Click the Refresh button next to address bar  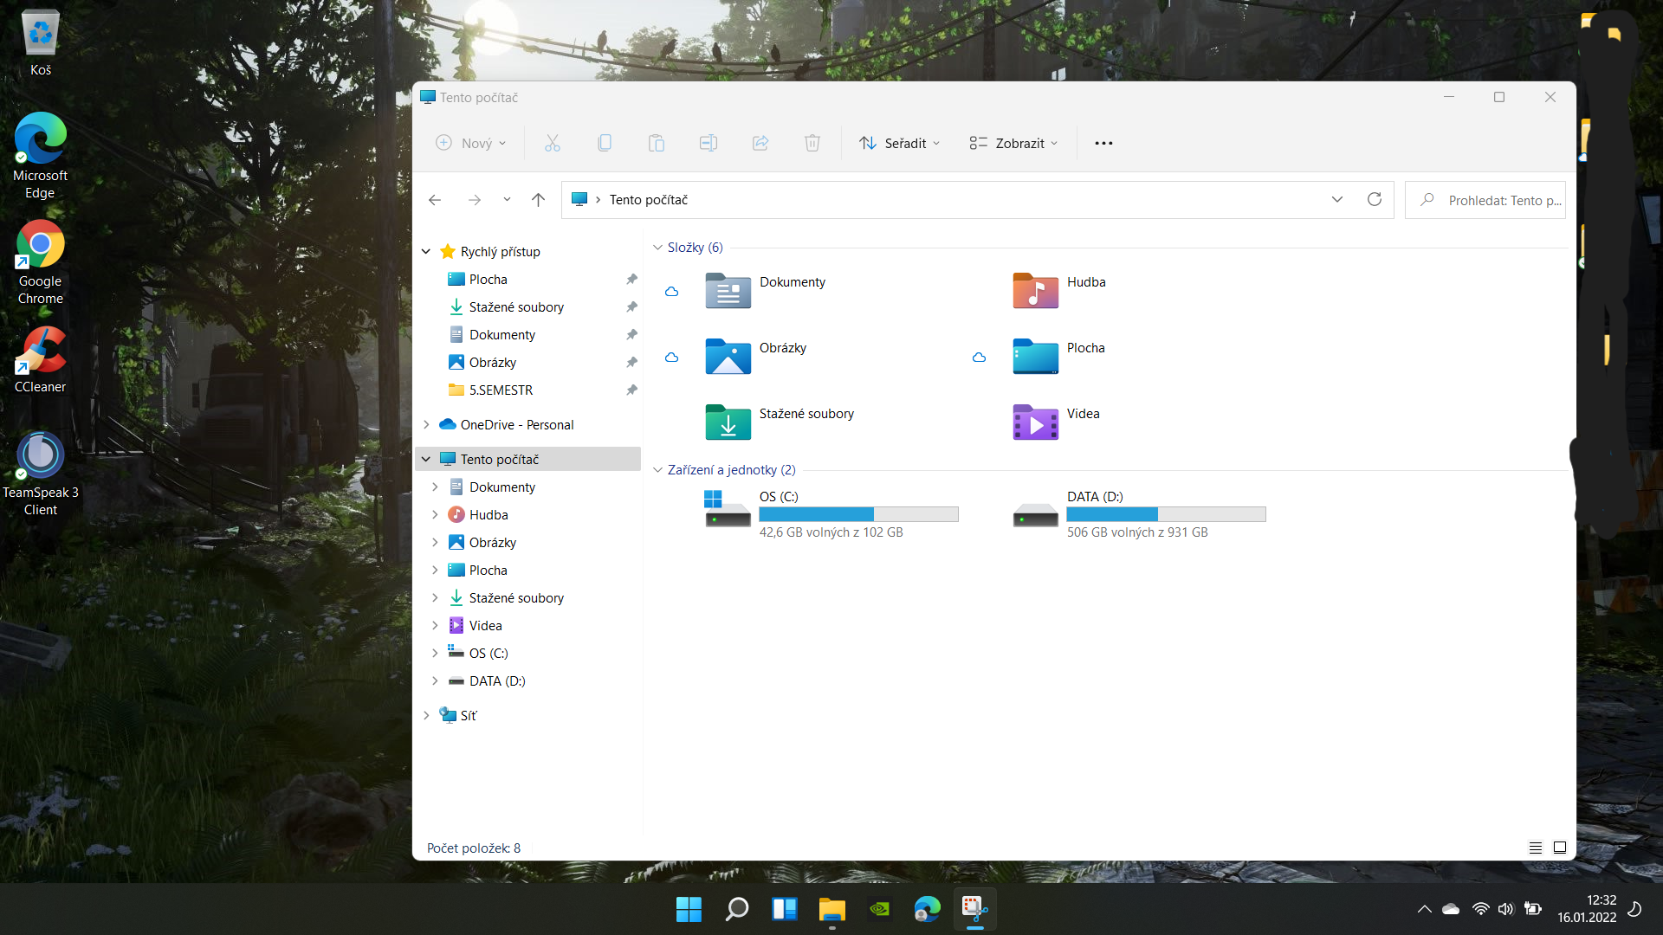[x=1374, y=199]
